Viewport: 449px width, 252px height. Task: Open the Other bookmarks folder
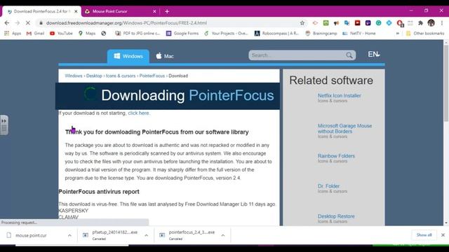[425, 34]
